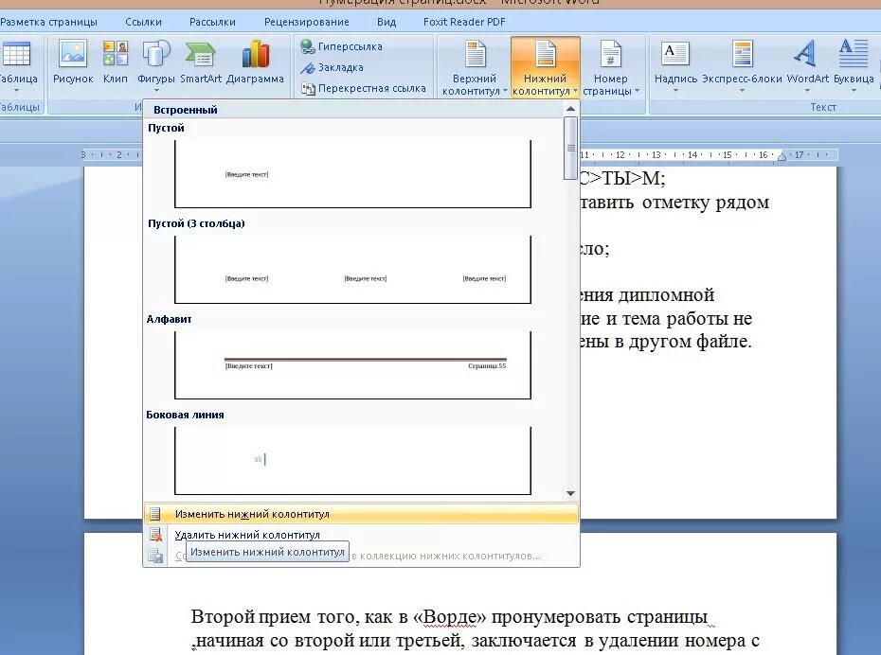Collapse the Нижний колонтитул footer dropdown
The image size is (881, 655).
[x=545, y=67]
